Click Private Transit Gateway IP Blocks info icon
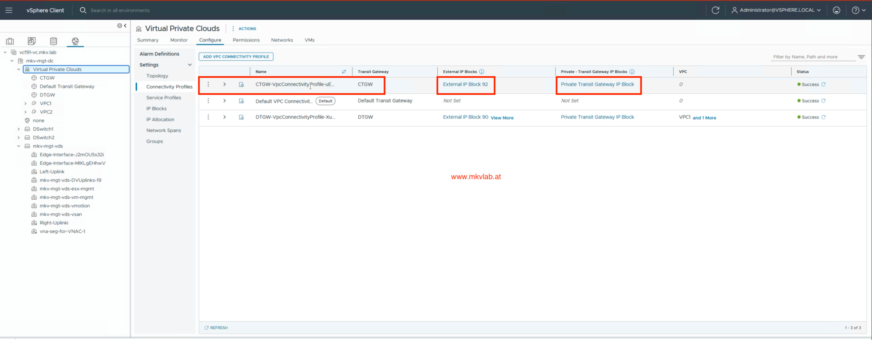Viewport: 872px width, 340px height. [632, 72]
